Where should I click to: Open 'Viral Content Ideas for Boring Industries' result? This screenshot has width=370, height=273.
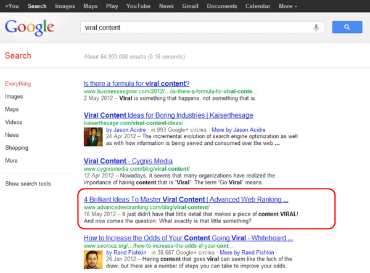[x=168, y=115]
